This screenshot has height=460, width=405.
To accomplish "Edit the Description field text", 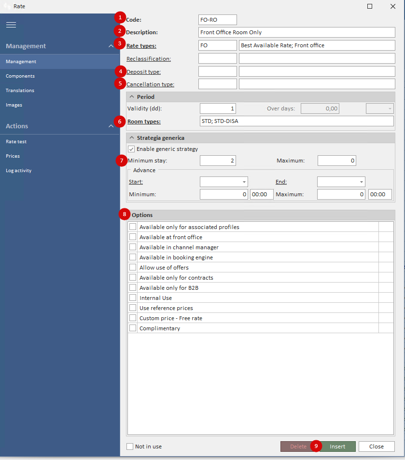I will [x=296, y=32].
